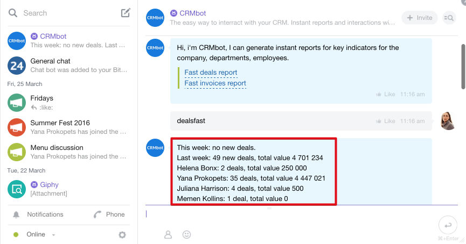This screenshot has width=466, height=244.
Task: Open the Summer Fest 2016 chat
Action: (x=68, y=127)
